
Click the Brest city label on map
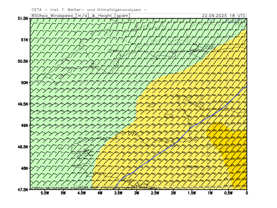[88, 150]
